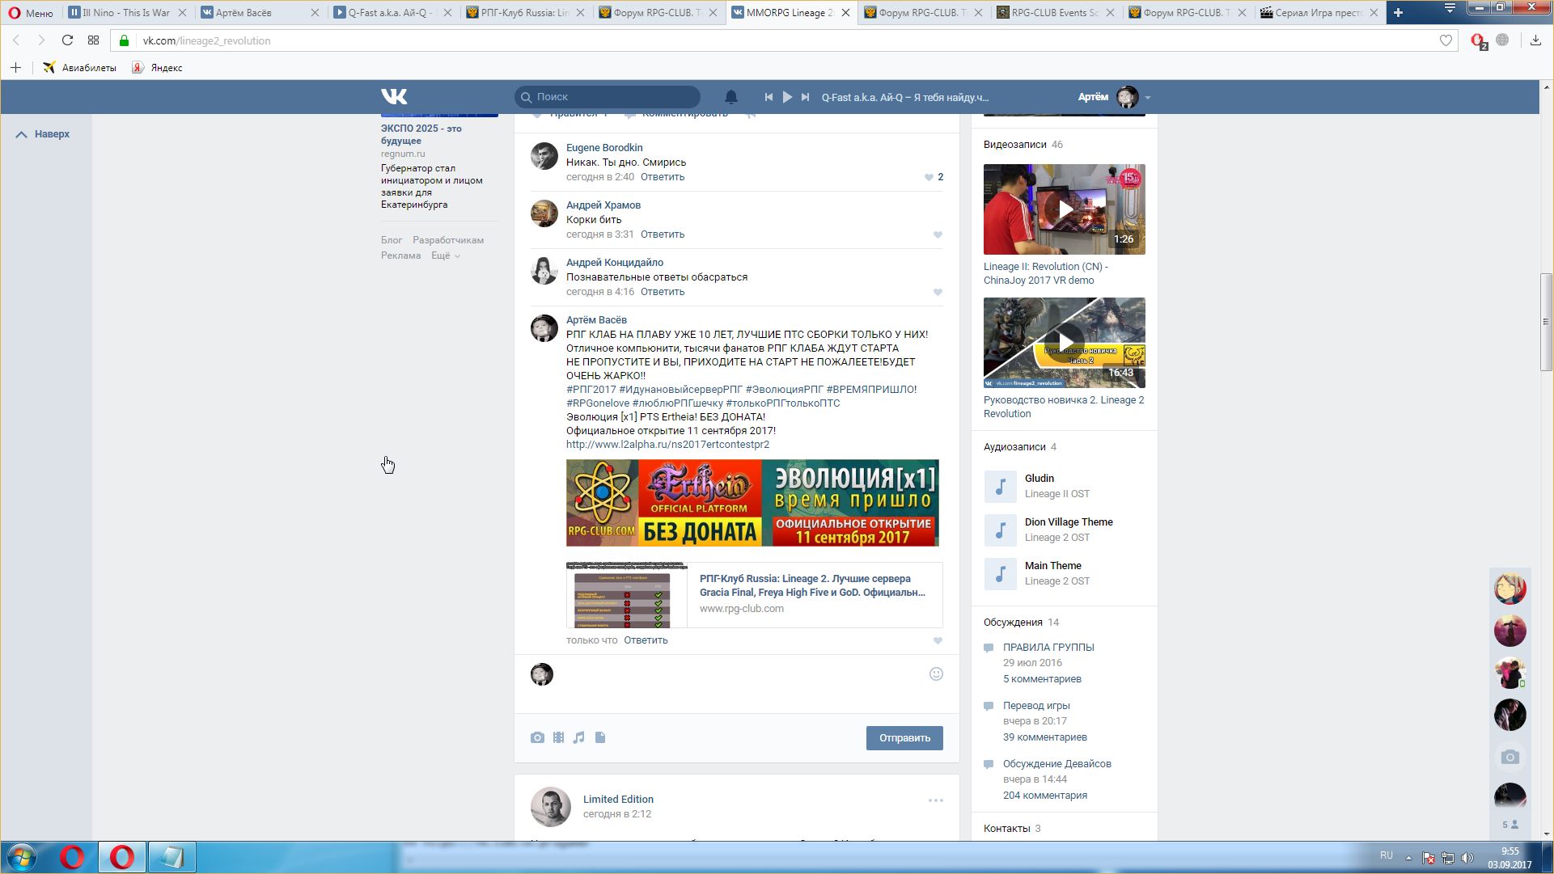Open the Артём profile menu dropdown
This screenshot has width=1554, height=874.
pyautogui.click(x=1115, y=97)
